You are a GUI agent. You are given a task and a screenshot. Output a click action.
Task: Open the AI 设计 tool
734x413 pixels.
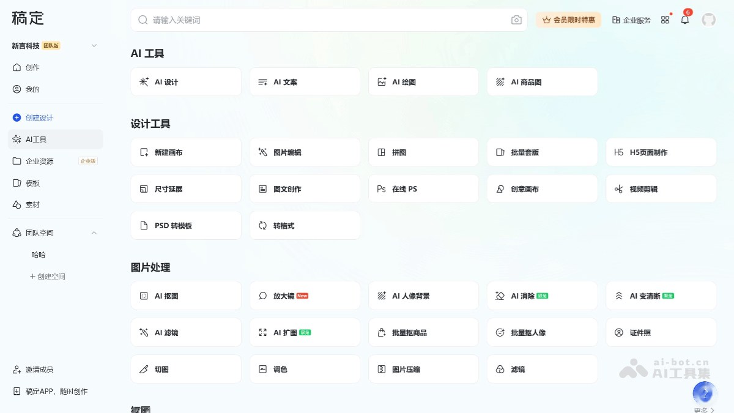click(x=185, y=81)
